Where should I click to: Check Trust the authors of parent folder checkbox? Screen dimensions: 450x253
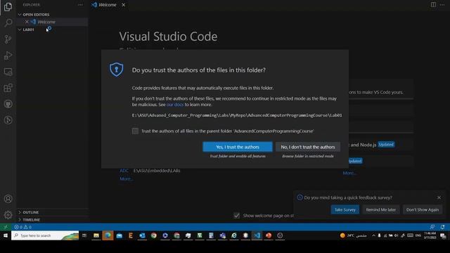click(135, 131)
